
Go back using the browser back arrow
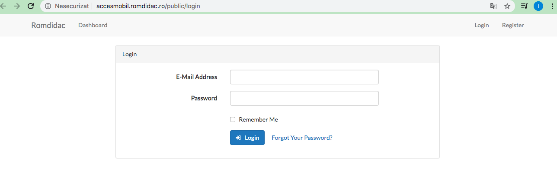click(x=3, y=6)
